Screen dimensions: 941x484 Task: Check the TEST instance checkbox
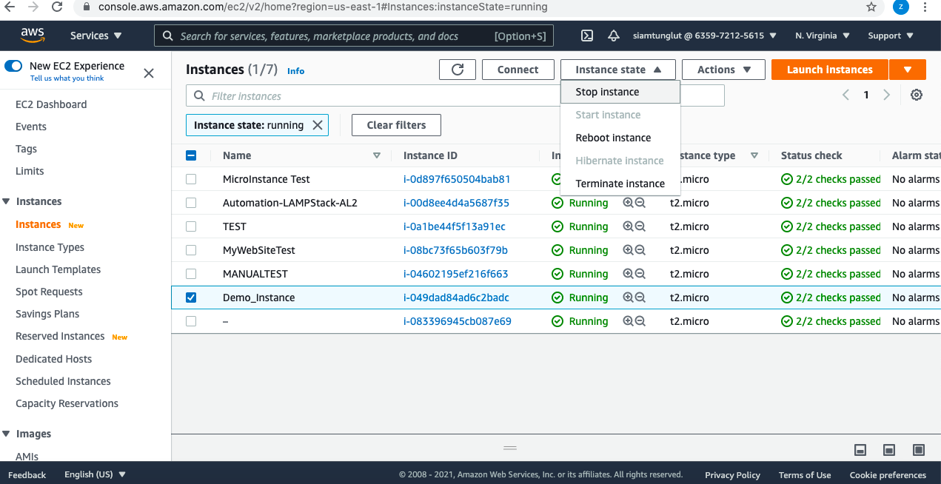(x=191, y=226)
